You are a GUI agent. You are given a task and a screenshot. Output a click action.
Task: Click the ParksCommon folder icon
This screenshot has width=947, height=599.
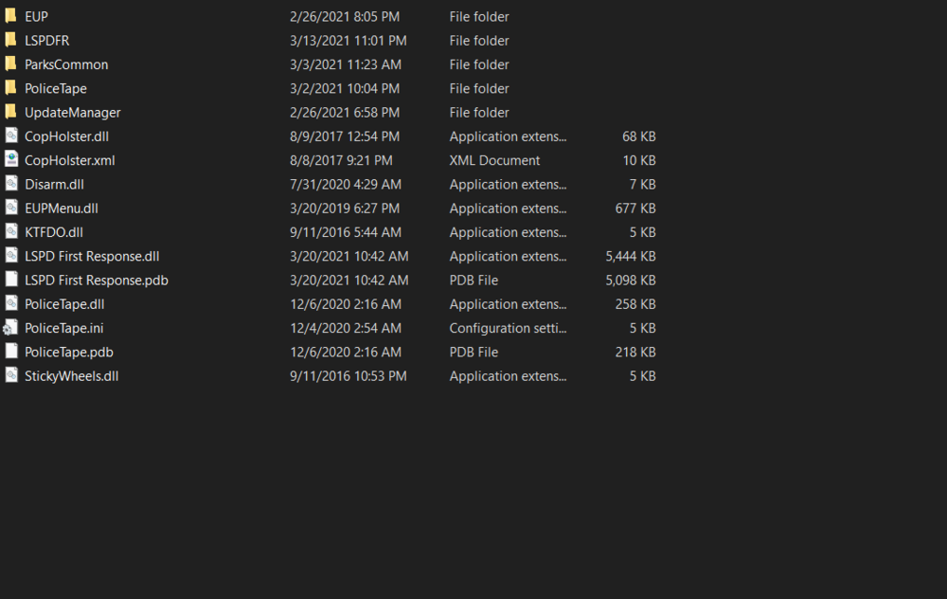click(x=11, y=64)
